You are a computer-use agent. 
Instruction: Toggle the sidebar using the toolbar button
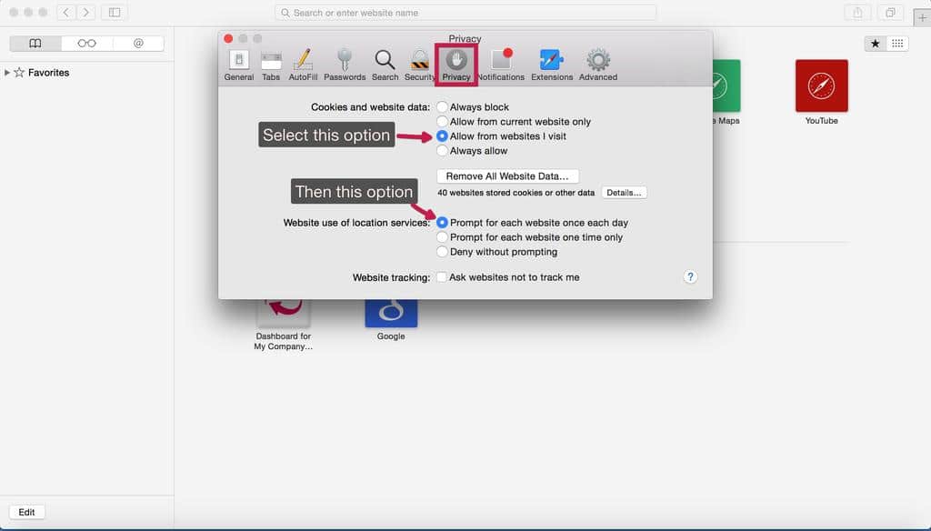point(115,13)
